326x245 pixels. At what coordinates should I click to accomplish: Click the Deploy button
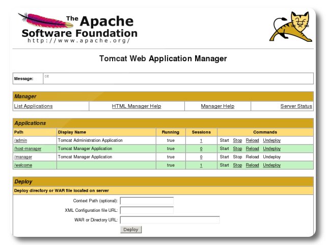(x=131, y=229)
